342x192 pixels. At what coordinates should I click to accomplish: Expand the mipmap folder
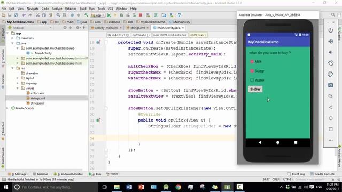(x=18, y=83)
